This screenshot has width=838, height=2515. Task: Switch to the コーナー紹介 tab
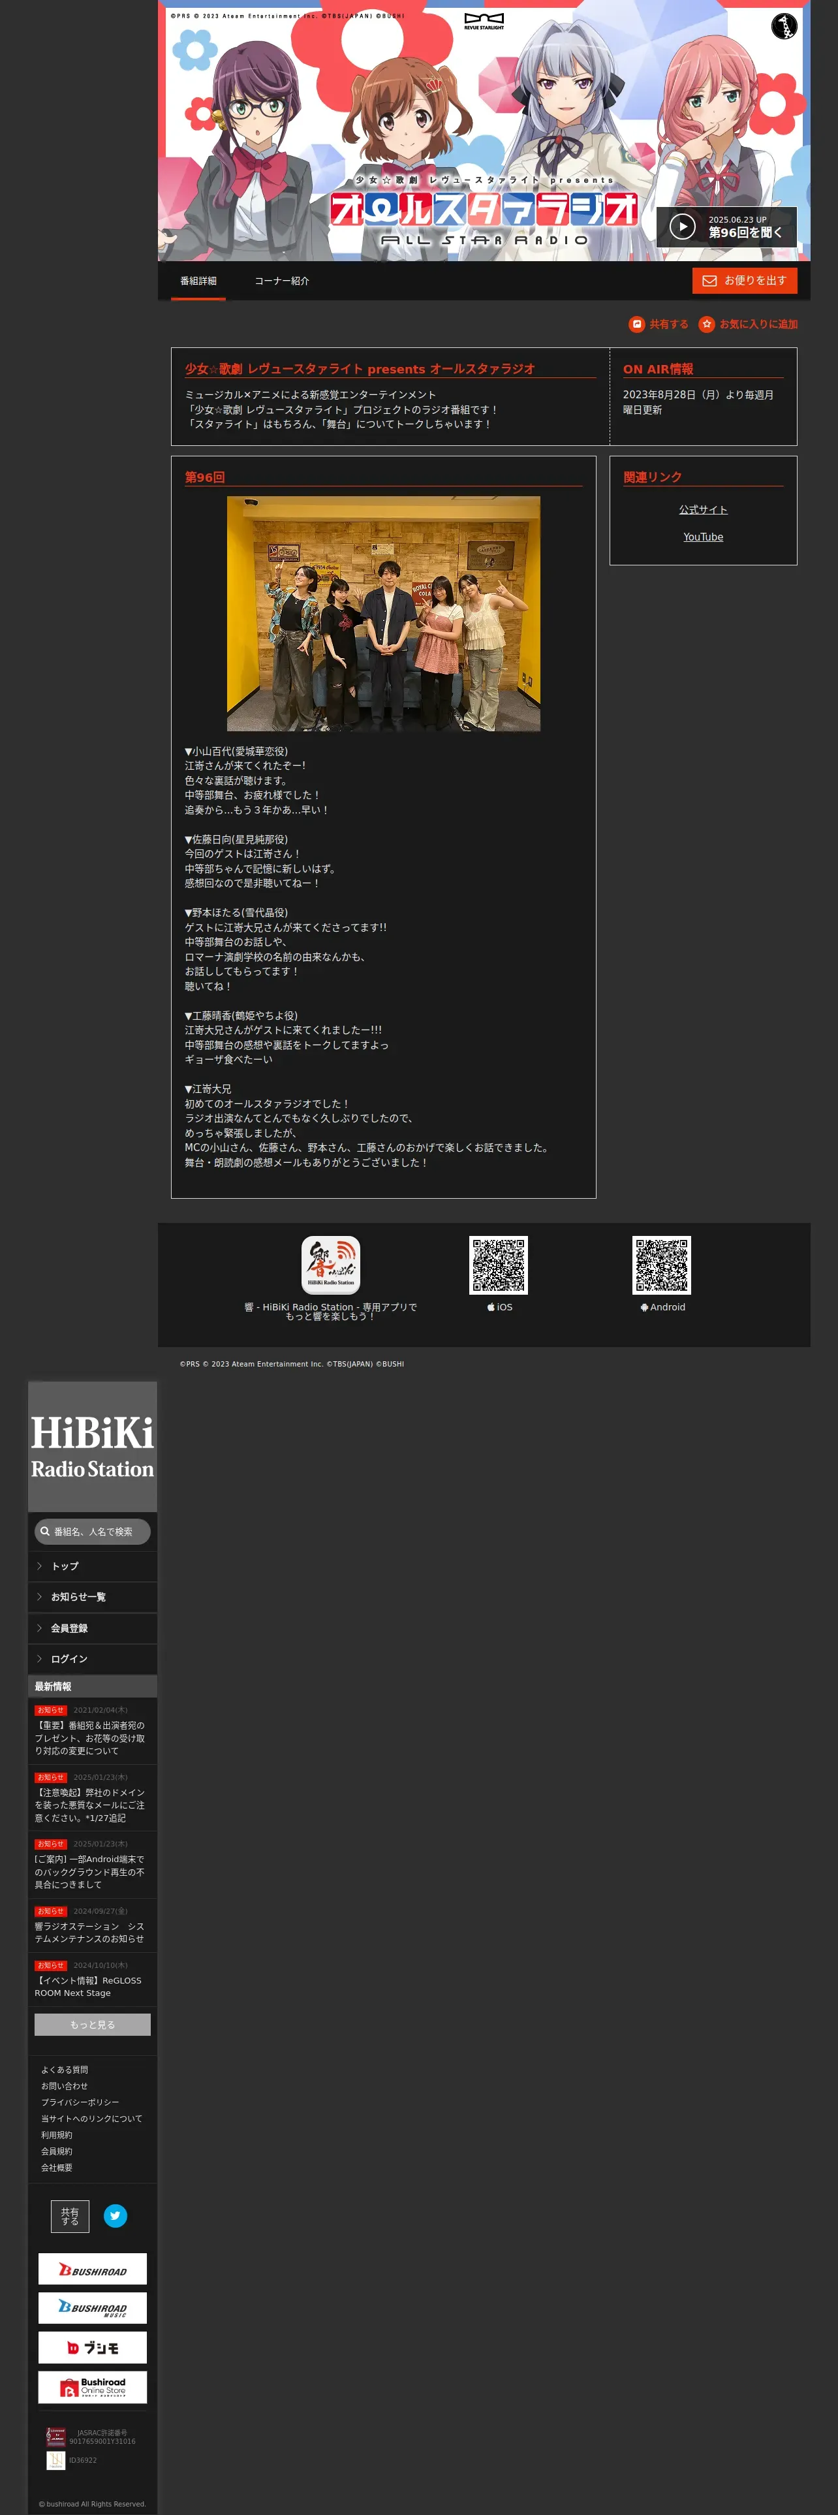(282, 281)
